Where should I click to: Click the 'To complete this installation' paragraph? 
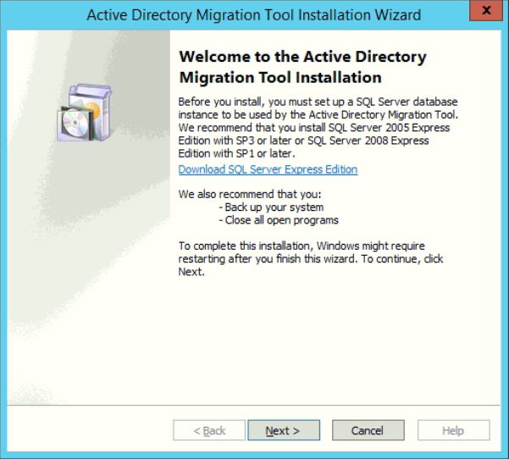[x=311, y=258]
